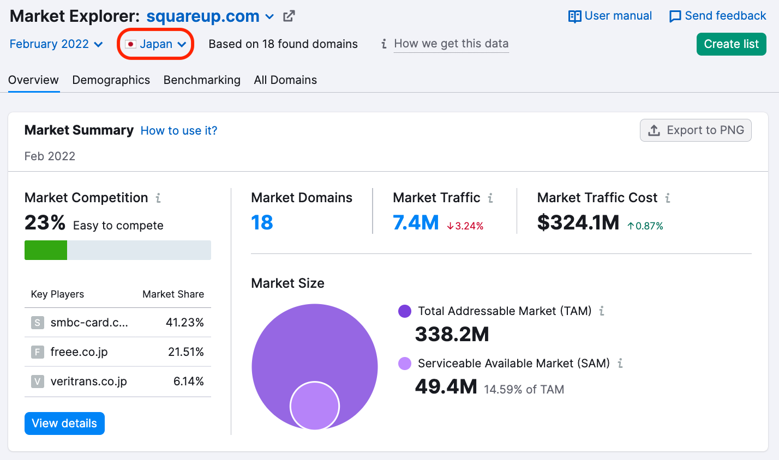This screenshot has width=779, height=460.
Task: Click the freee.co.jp key player name
Action: click(79, 352)
